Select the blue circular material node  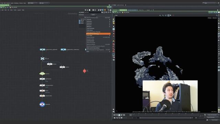pos(42,104)
